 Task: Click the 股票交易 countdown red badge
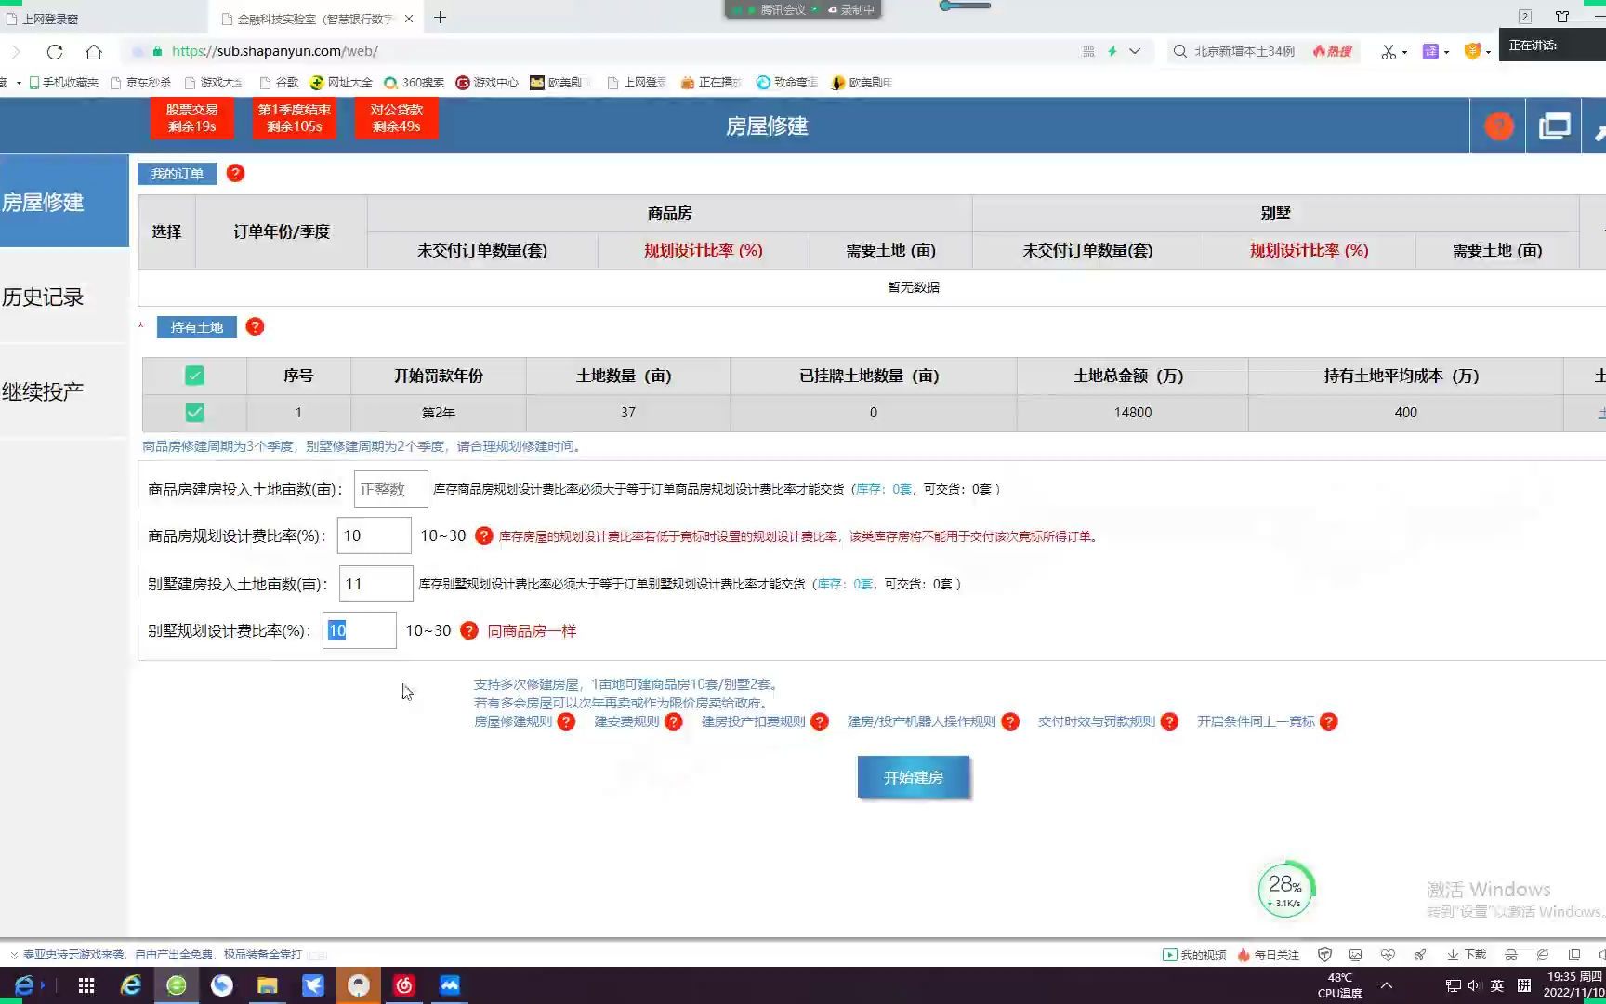(192, 118)
